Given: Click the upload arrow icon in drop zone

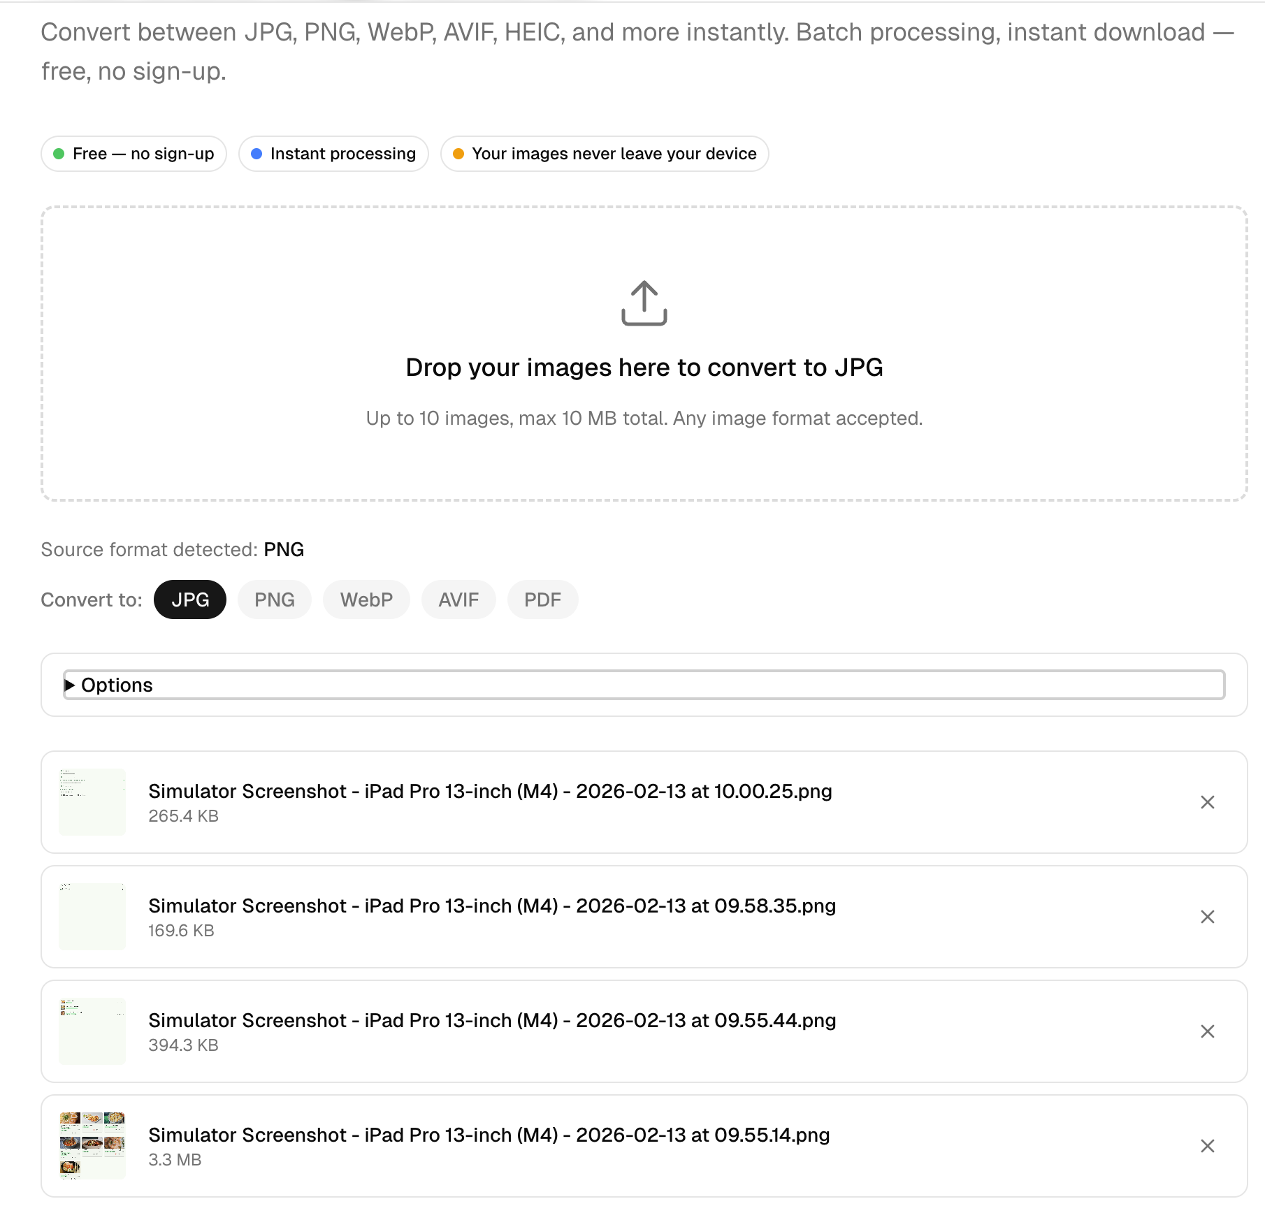Looking at the screenshot, I should pyautogui.click(x=644, y=303).
